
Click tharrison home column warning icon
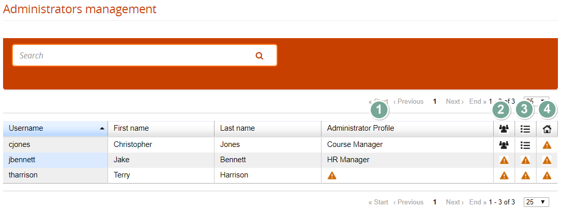[x=547, y=175]
